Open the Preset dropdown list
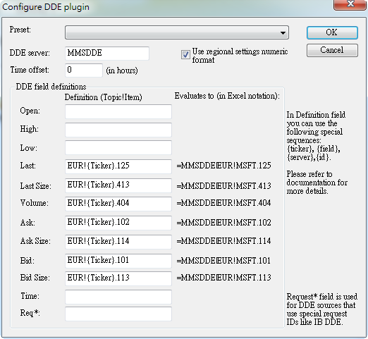368x339 pixels. [177, 32]
